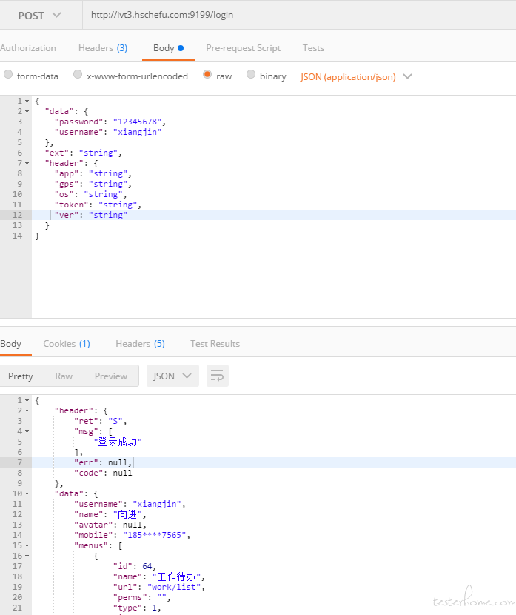Collapse the response "header" object on line 2
Image resolution: width=516 pixels, height=615 pixels.
(x=27, y=410)
